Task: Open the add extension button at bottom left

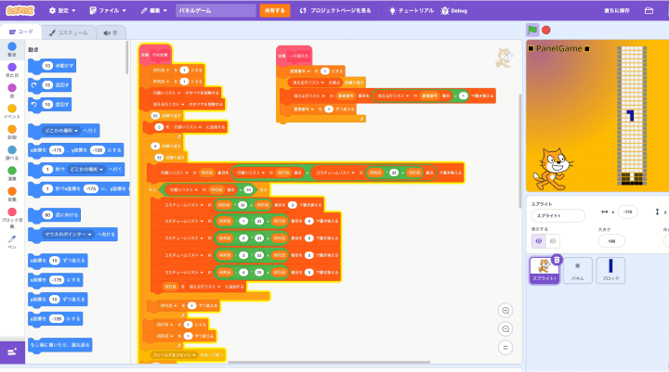Action: click(12, 352)
